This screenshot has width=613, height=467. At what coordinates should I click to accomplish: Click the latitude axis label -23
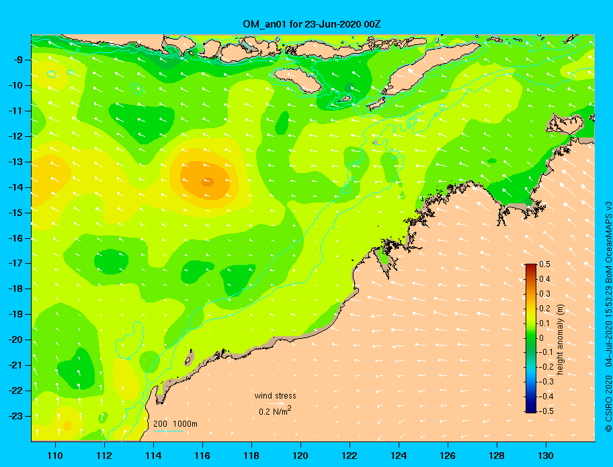15,416
